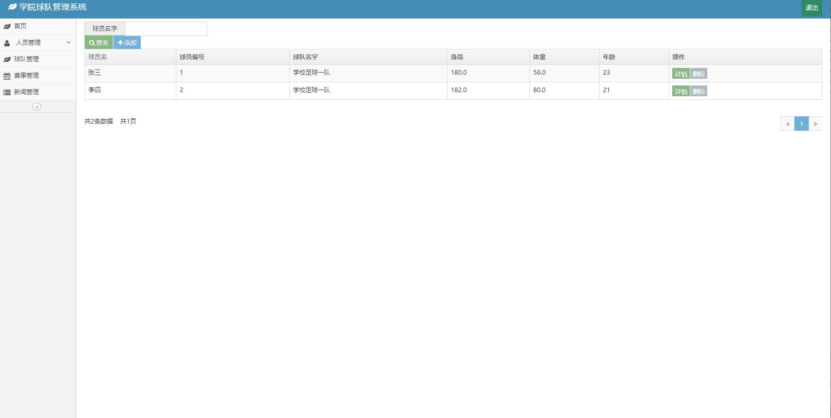831x418 pixels.
Task: Click the person icon for 人员管理
Action: tap(7, 43)
